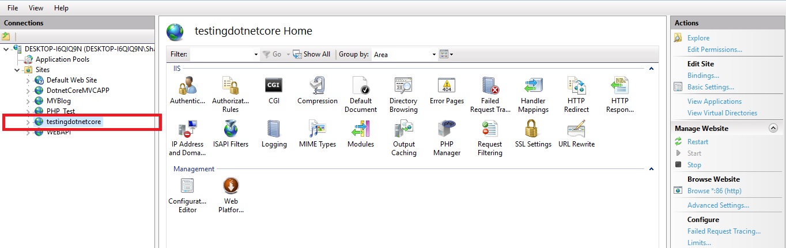Click View Virtual Directories link
Screen dimensions: 786x248
click(722, 113)
